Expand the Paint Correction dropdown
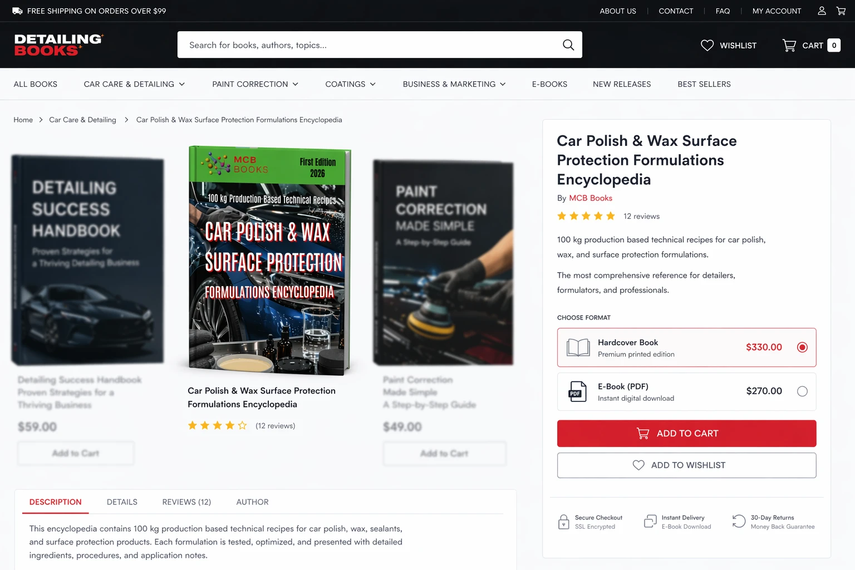The width and height of the screenshot is (855, 570). point(255,84)
